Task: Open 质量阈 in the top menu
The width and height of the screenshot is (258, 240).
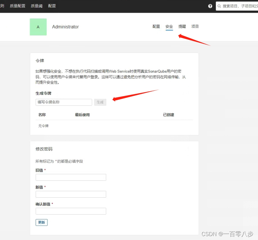Action: 37,6
